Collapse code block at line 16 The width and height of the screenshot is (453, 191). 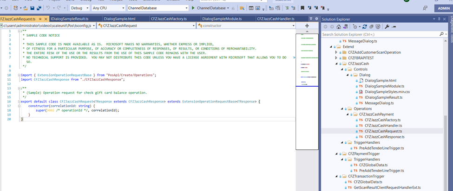[19, 102]
